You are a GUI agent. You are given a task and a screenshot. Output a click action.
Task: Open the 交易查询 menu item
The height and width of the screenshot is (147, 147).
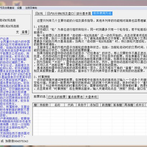click(x=7, y=8)
